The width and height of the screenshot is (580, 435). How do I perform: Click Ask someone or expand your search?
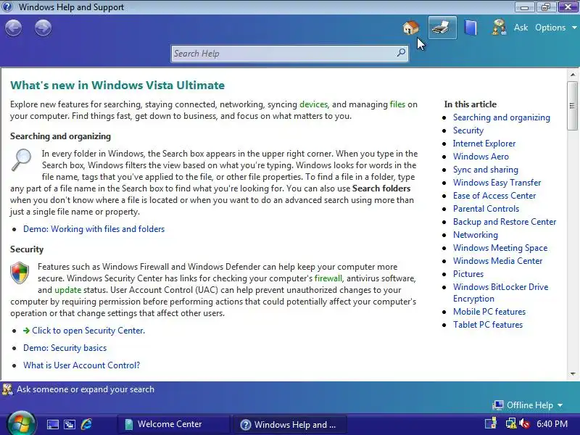[x=78, y=389]
